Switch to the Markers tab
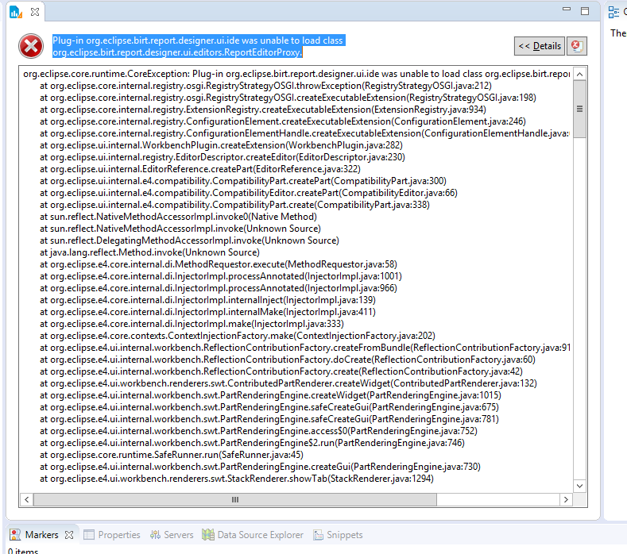 coord(41,534)
